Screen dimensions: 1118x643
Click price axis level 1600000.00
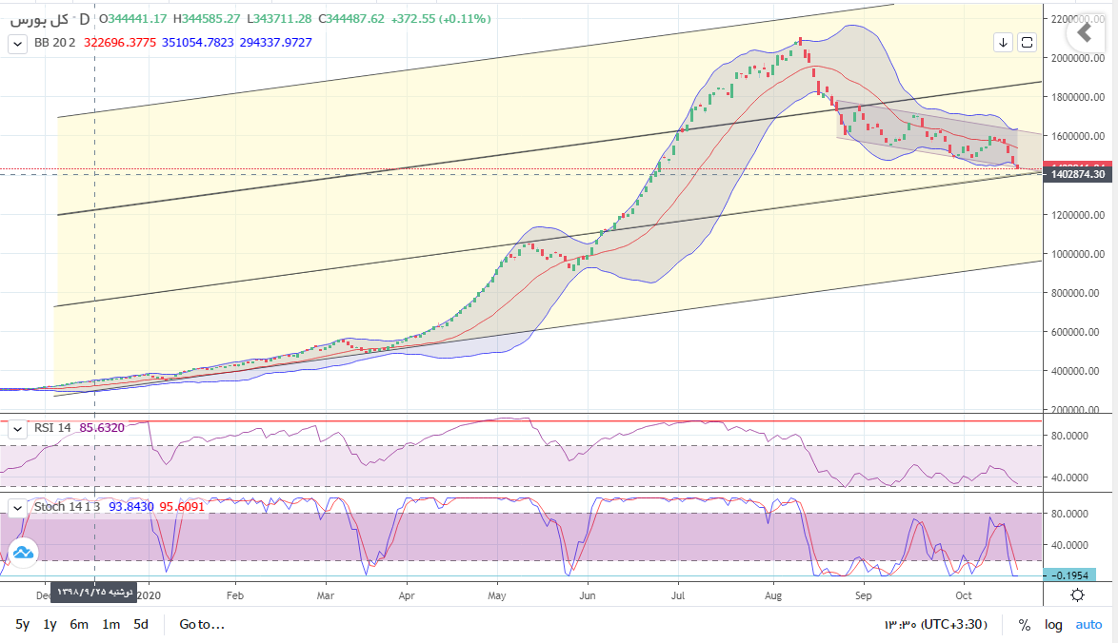pyautogui.click(x=1078, y=136)
